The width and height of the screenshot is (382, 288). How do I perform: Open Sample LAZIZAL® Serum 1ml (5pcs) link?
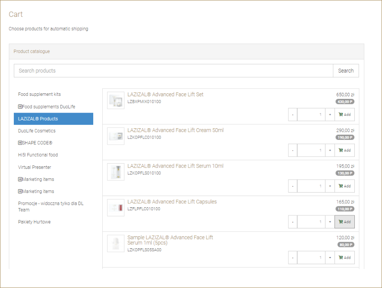170,240
